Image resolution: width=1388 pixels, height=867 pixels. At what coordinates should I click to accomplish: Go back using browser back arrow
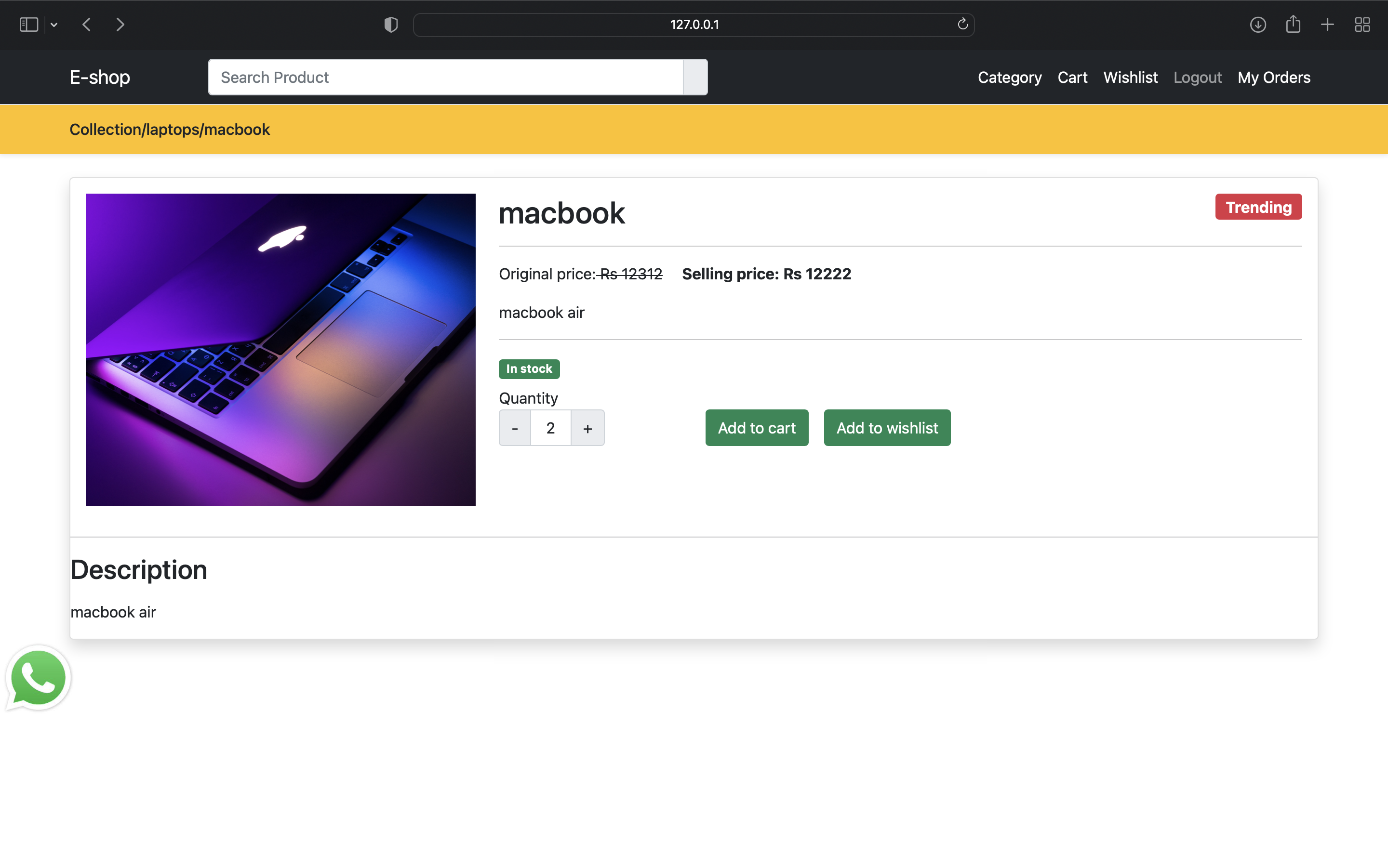(x=87, y=25)
